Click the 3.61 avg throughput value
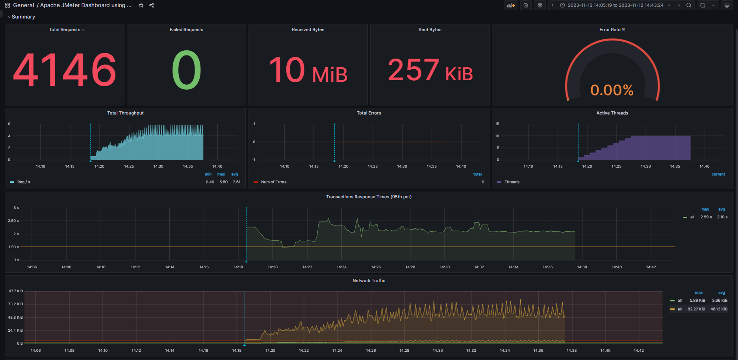 pyautogui.click(x=237, y=182)
